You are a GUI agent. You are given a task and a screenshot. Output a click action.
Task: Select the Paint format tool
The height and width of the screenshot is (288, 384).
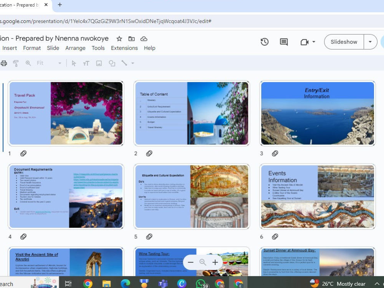click(16, 63)
